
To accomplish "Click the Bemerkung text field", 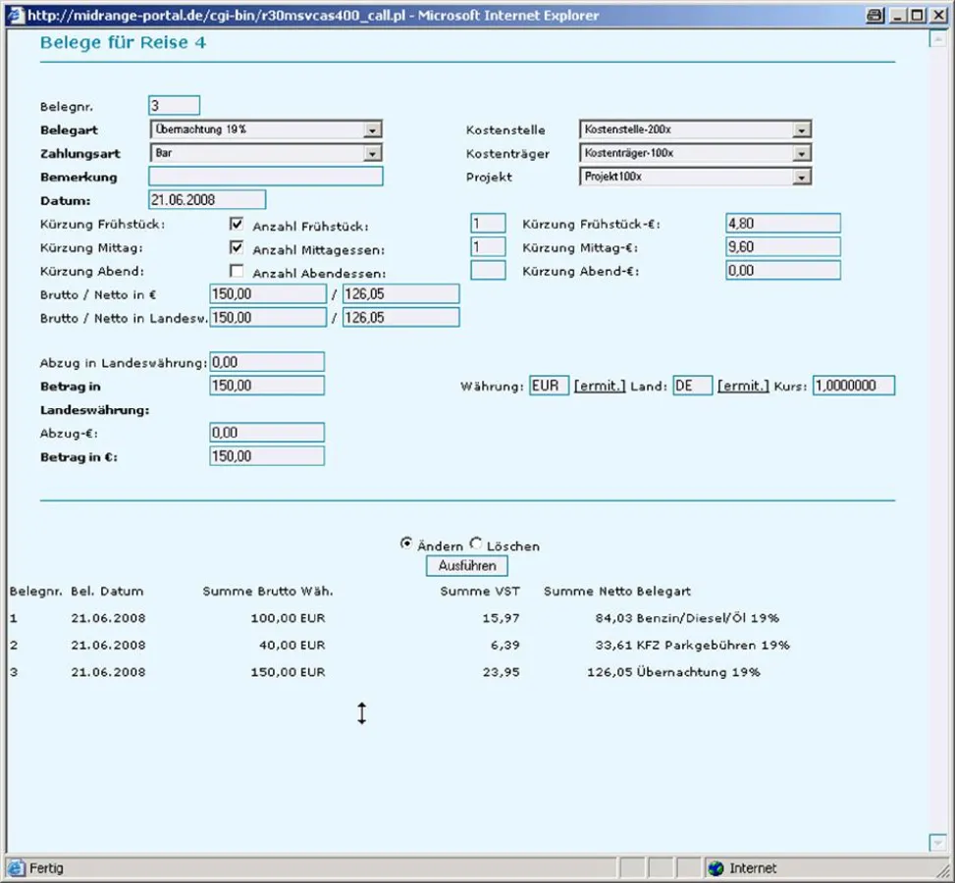I will click(x=265, y=177).
